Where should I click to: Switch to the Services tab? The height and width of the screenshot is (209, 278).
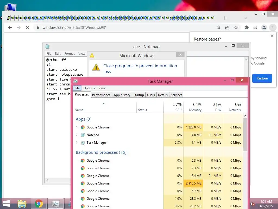176,95
